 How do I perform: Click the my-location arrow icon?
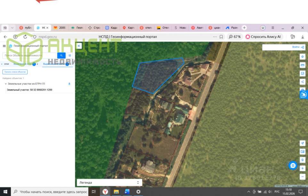click(x=302, y=143)
